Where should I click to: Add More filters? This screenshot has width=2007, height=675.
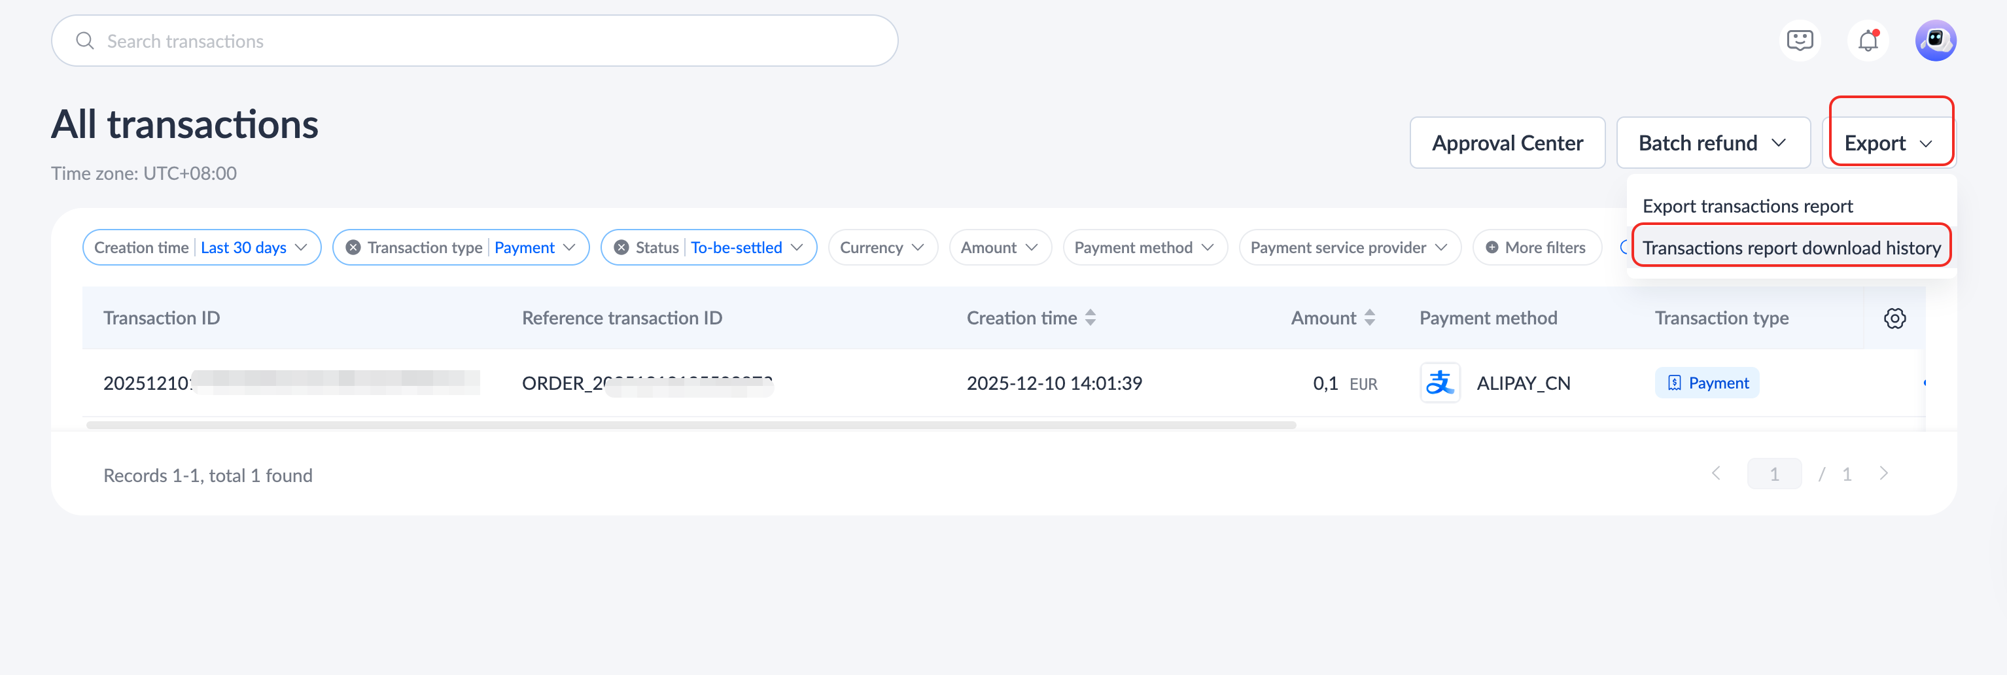click(1535, 248)
